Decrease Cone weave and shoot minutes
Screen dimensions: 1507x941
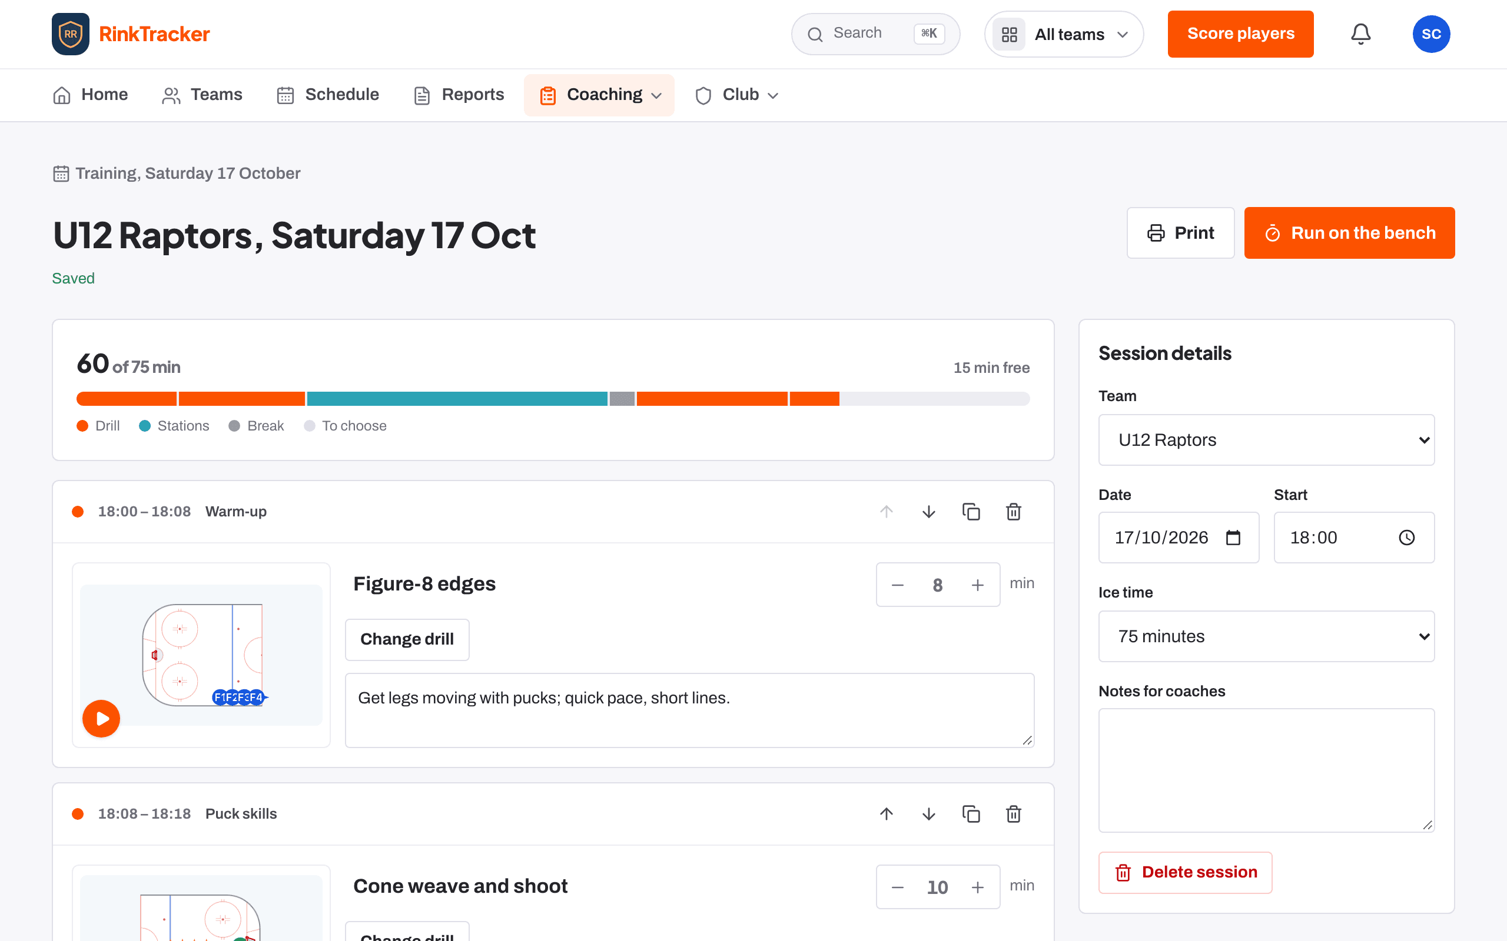click(x=897, y=887)
